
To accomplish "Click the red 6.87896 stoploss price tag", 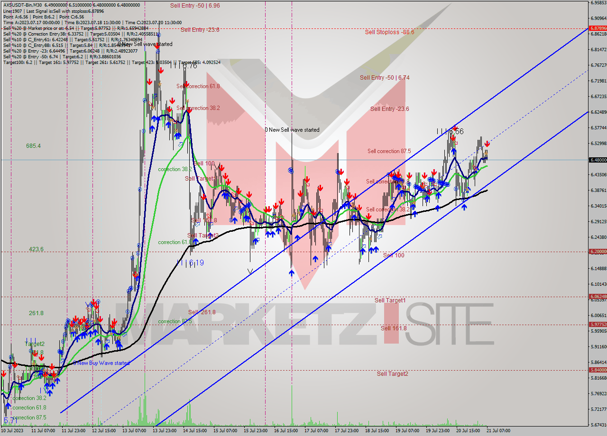I will (598, 28).
